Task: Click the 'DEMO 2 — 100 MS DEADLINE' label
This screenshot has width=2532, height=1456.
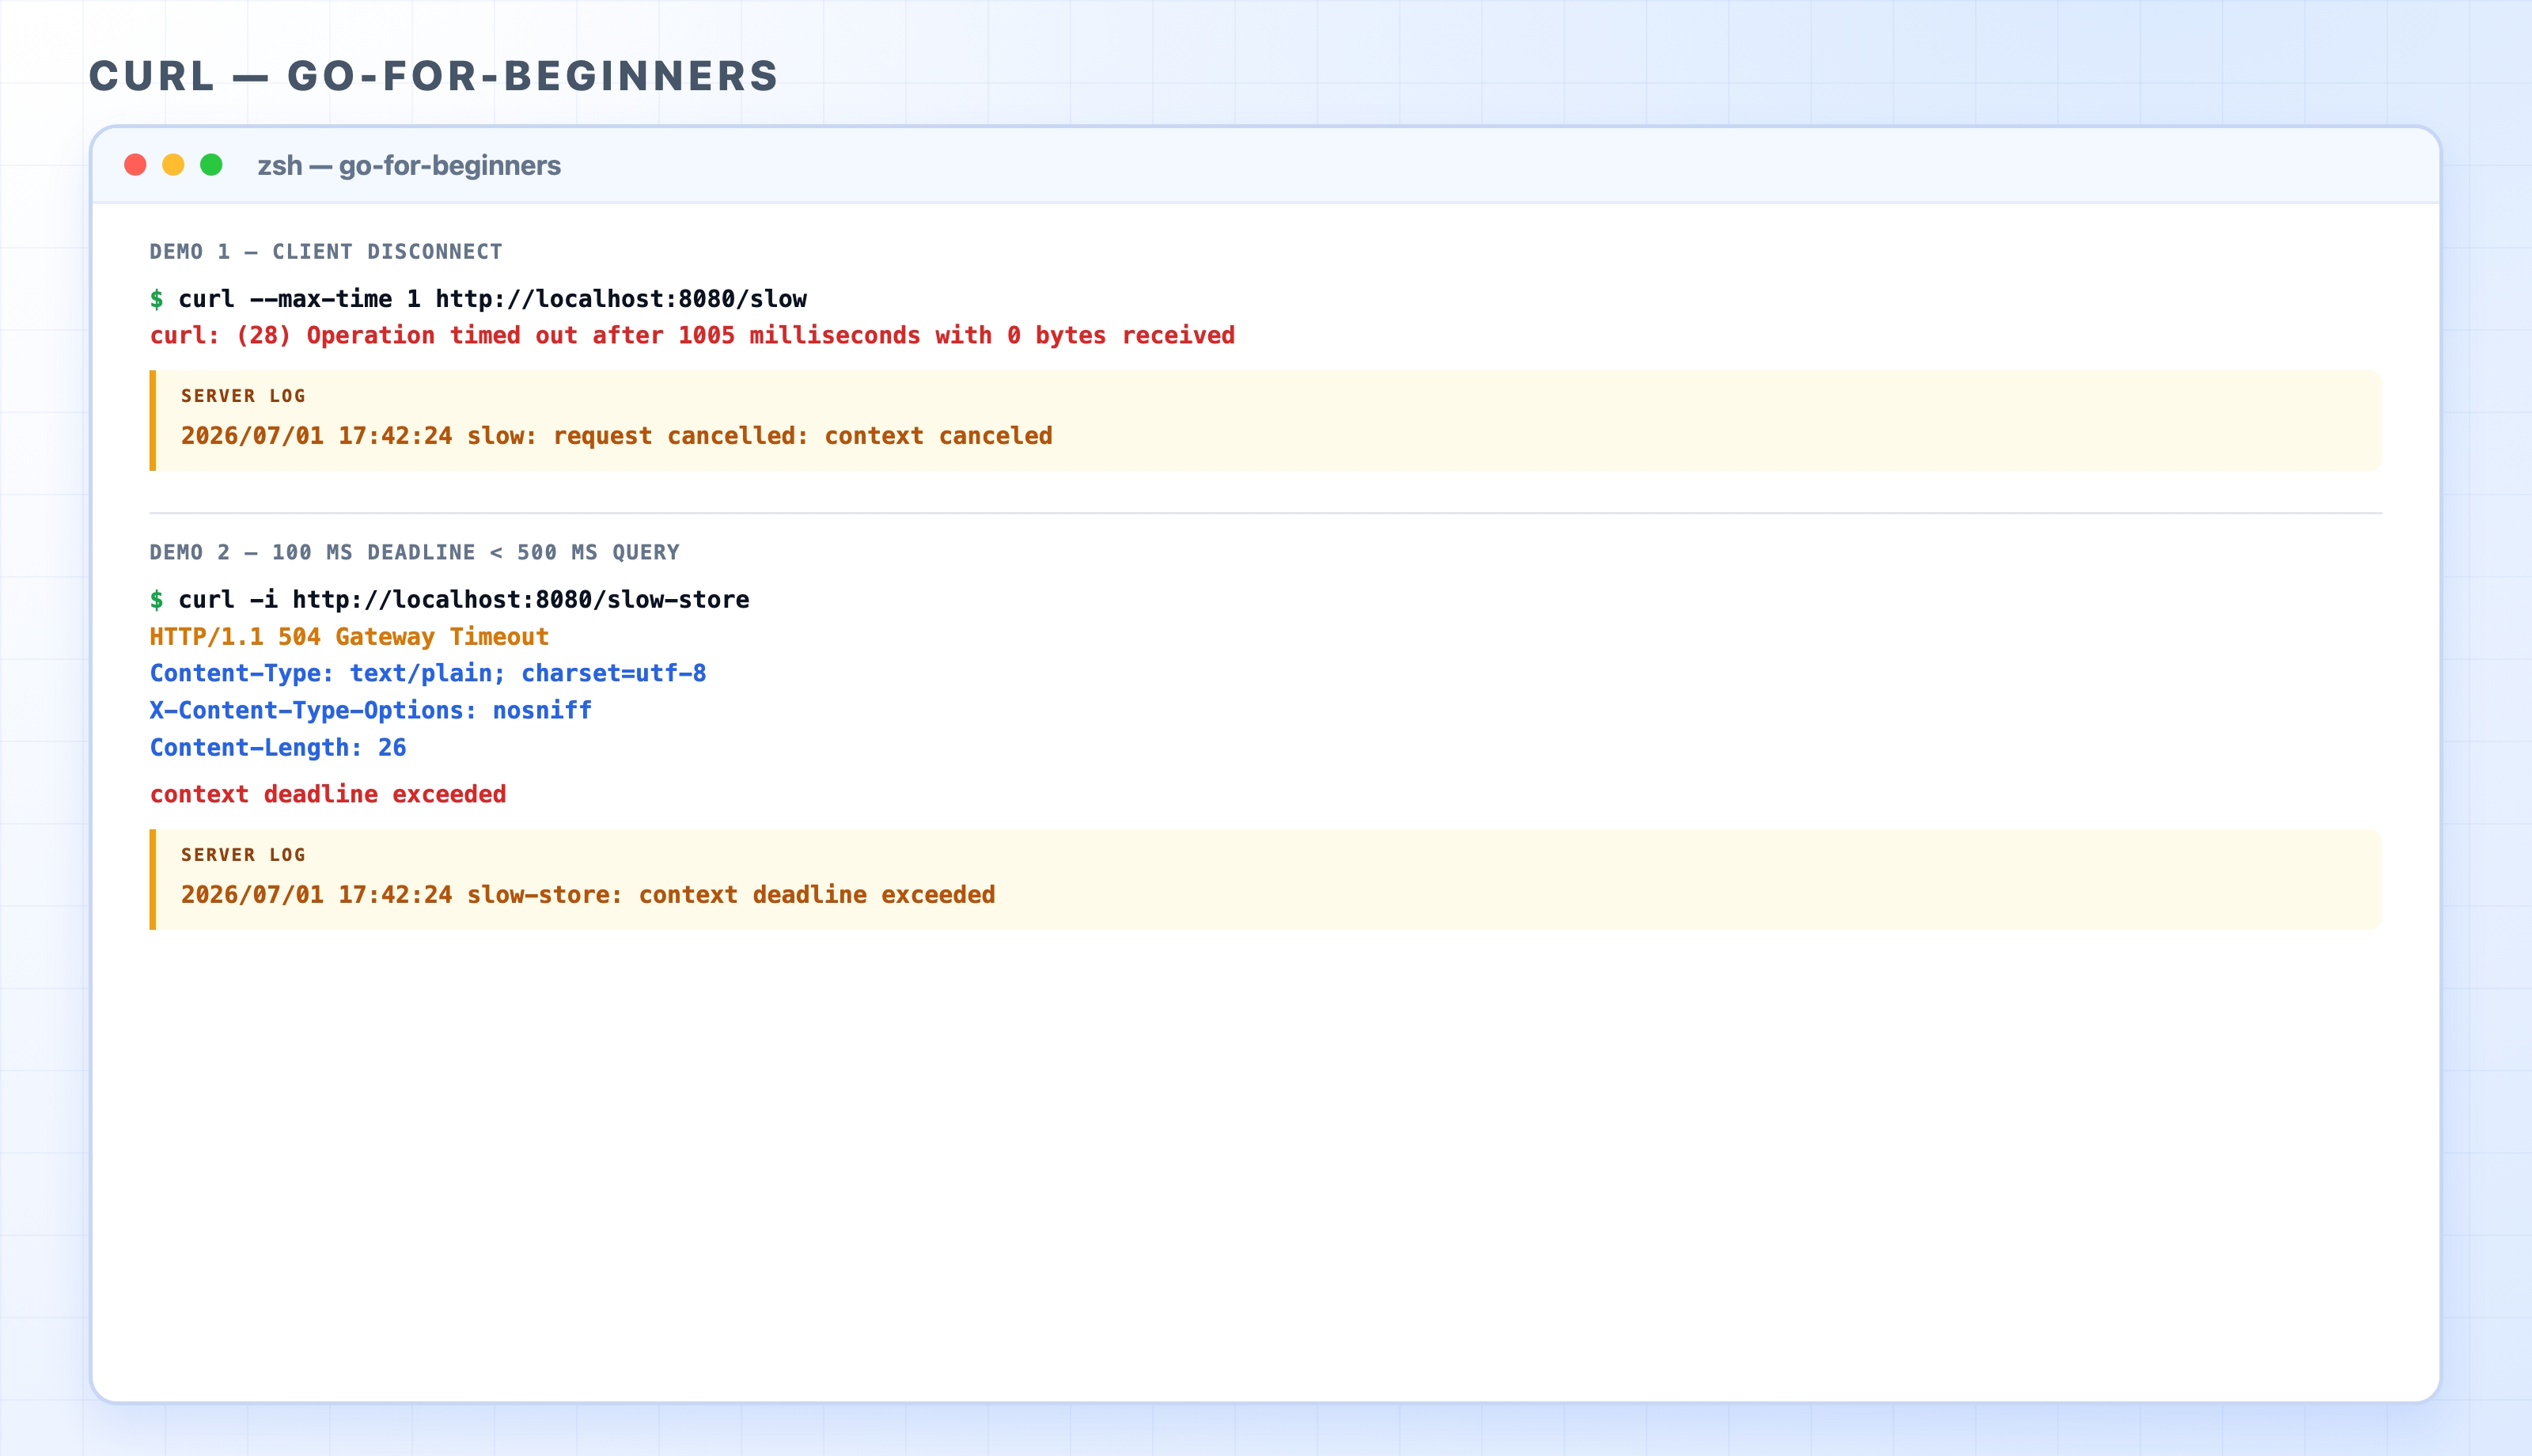Action: tap(414, 553)
